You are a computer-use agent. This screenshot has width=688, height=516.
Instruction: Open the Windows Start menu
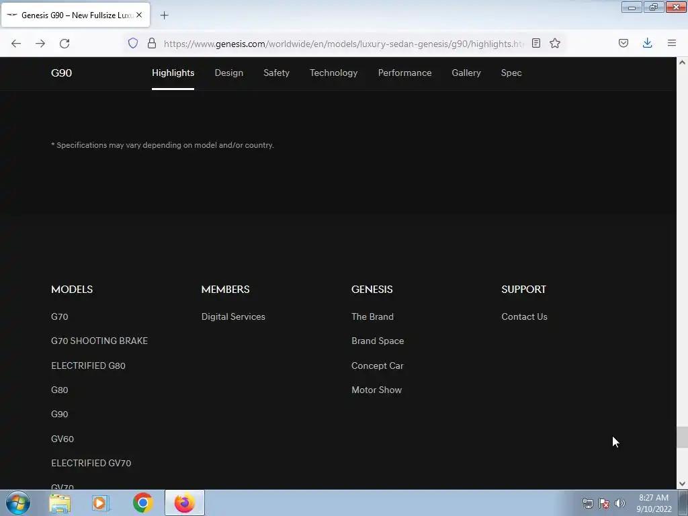(x=18, y=503)
